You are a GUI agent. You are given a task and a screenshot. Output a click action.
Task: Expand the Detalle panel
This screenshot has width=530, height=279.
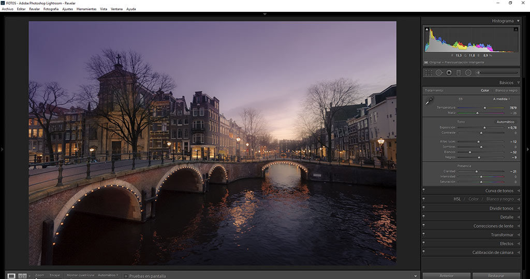pos(519,217)
